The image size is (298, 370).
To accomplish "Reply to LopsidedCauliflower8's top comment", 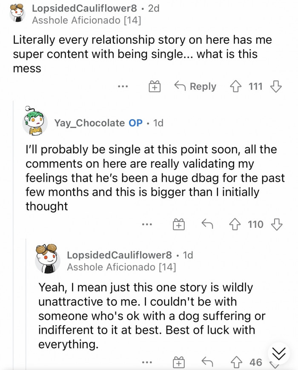I will 196,87.
